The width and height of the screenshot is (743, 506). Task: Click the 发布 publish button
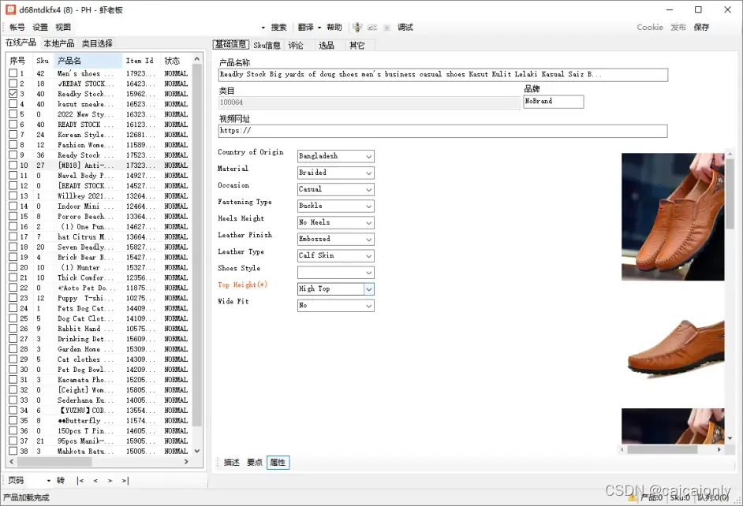(678, 28)
